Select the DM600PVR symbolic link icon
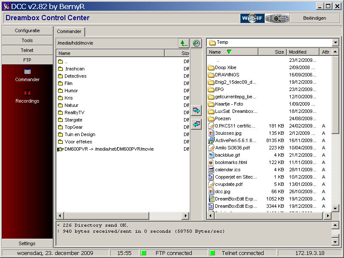344x258 pixels. [60, 149]
